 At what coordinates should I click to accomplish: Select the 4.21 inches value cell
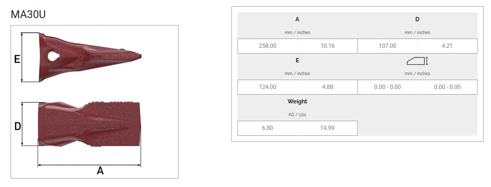pos(447,46)
